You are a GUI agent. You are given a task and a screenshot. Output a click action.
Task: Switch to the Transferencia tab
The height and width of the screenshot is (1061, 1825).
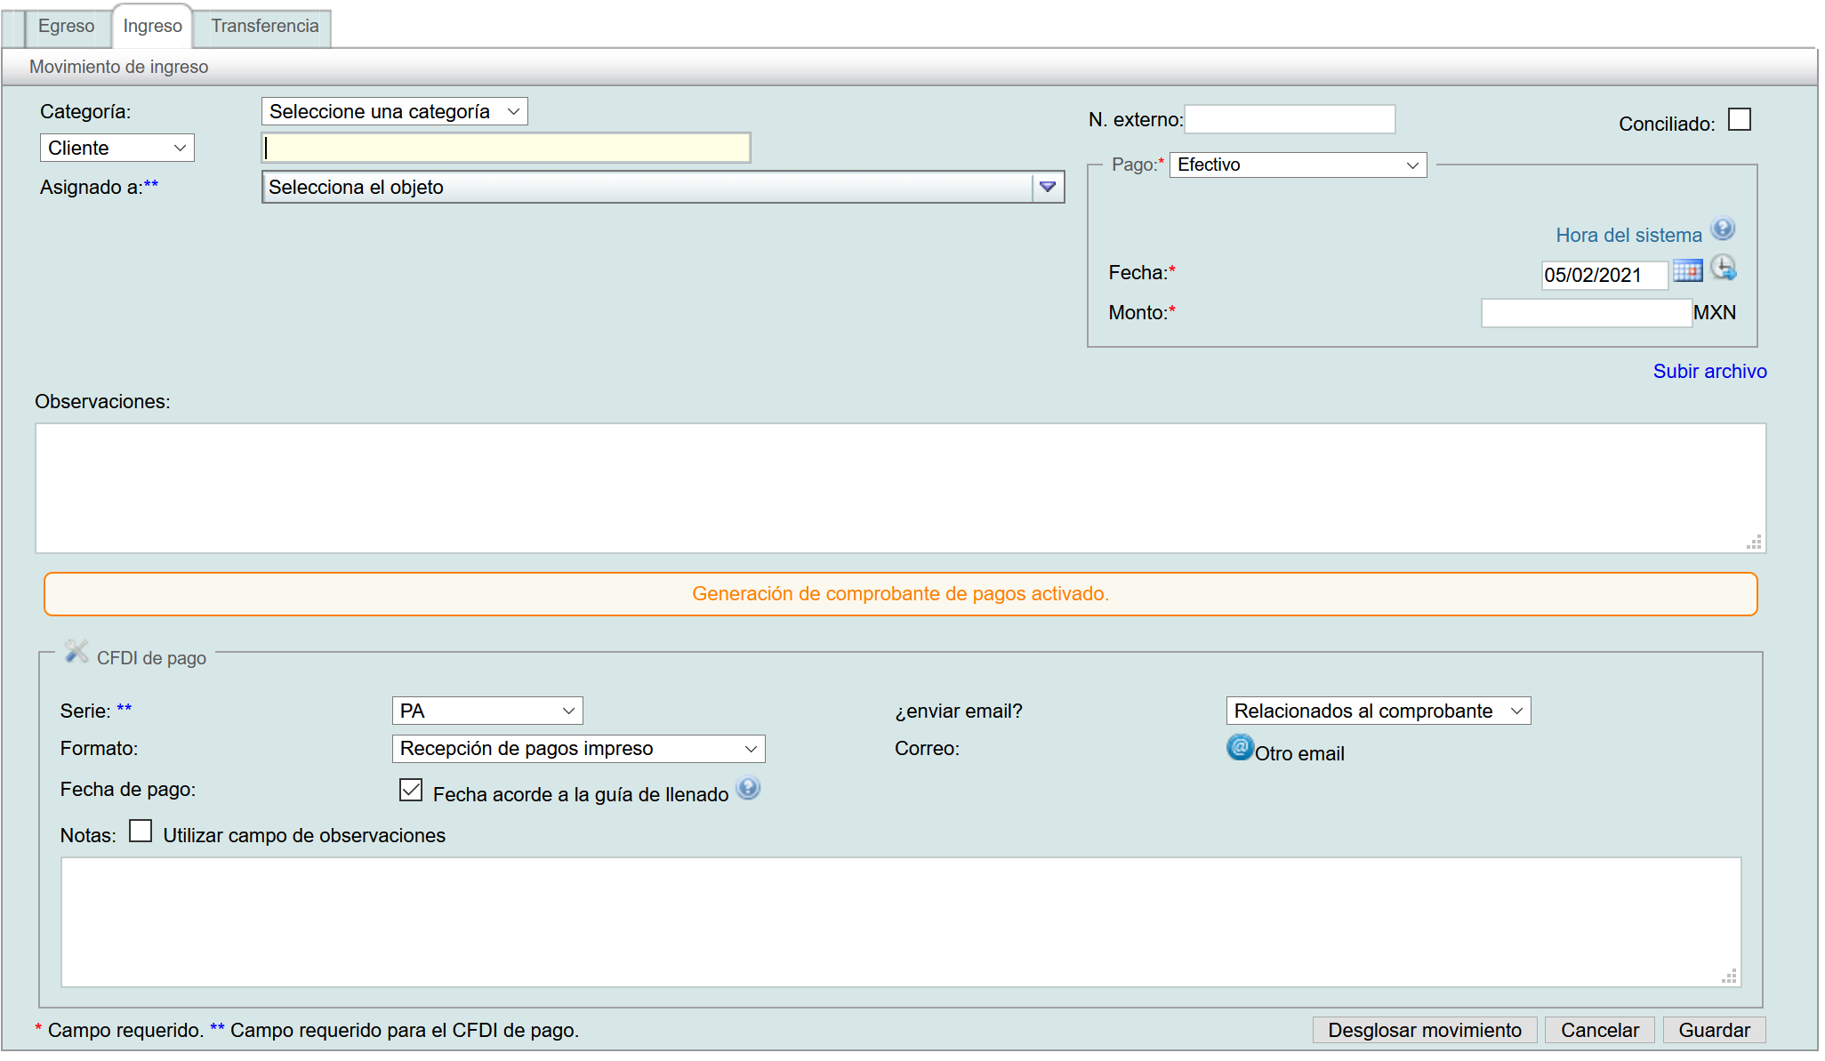[x=264, y=27]
